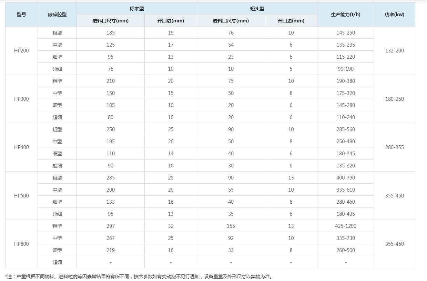Click the 355-450 power cell for HP800
Image resolution: width=427 pixels, height=281 pixels.
[x=395, y=244]
